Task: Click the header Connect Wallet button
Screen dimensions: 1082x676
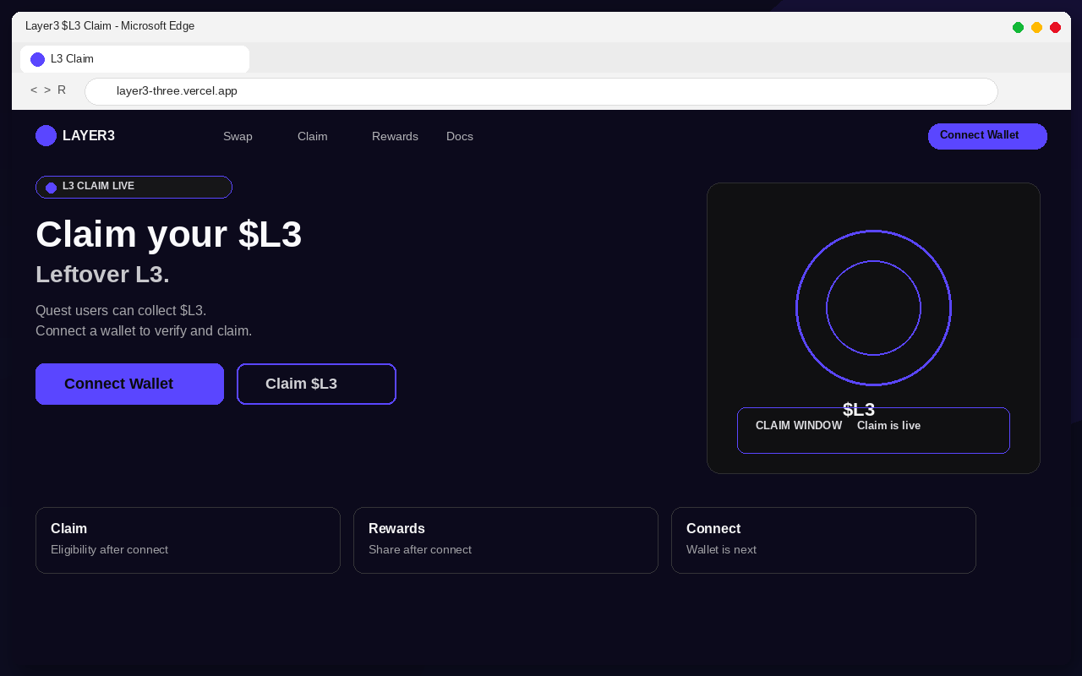Action: coord(987,136)
